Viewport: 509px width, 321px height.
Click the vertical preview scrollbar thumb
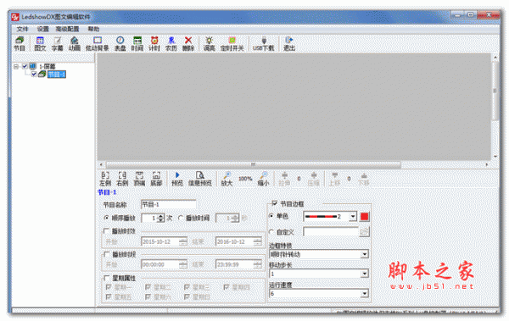coord(495,91)
